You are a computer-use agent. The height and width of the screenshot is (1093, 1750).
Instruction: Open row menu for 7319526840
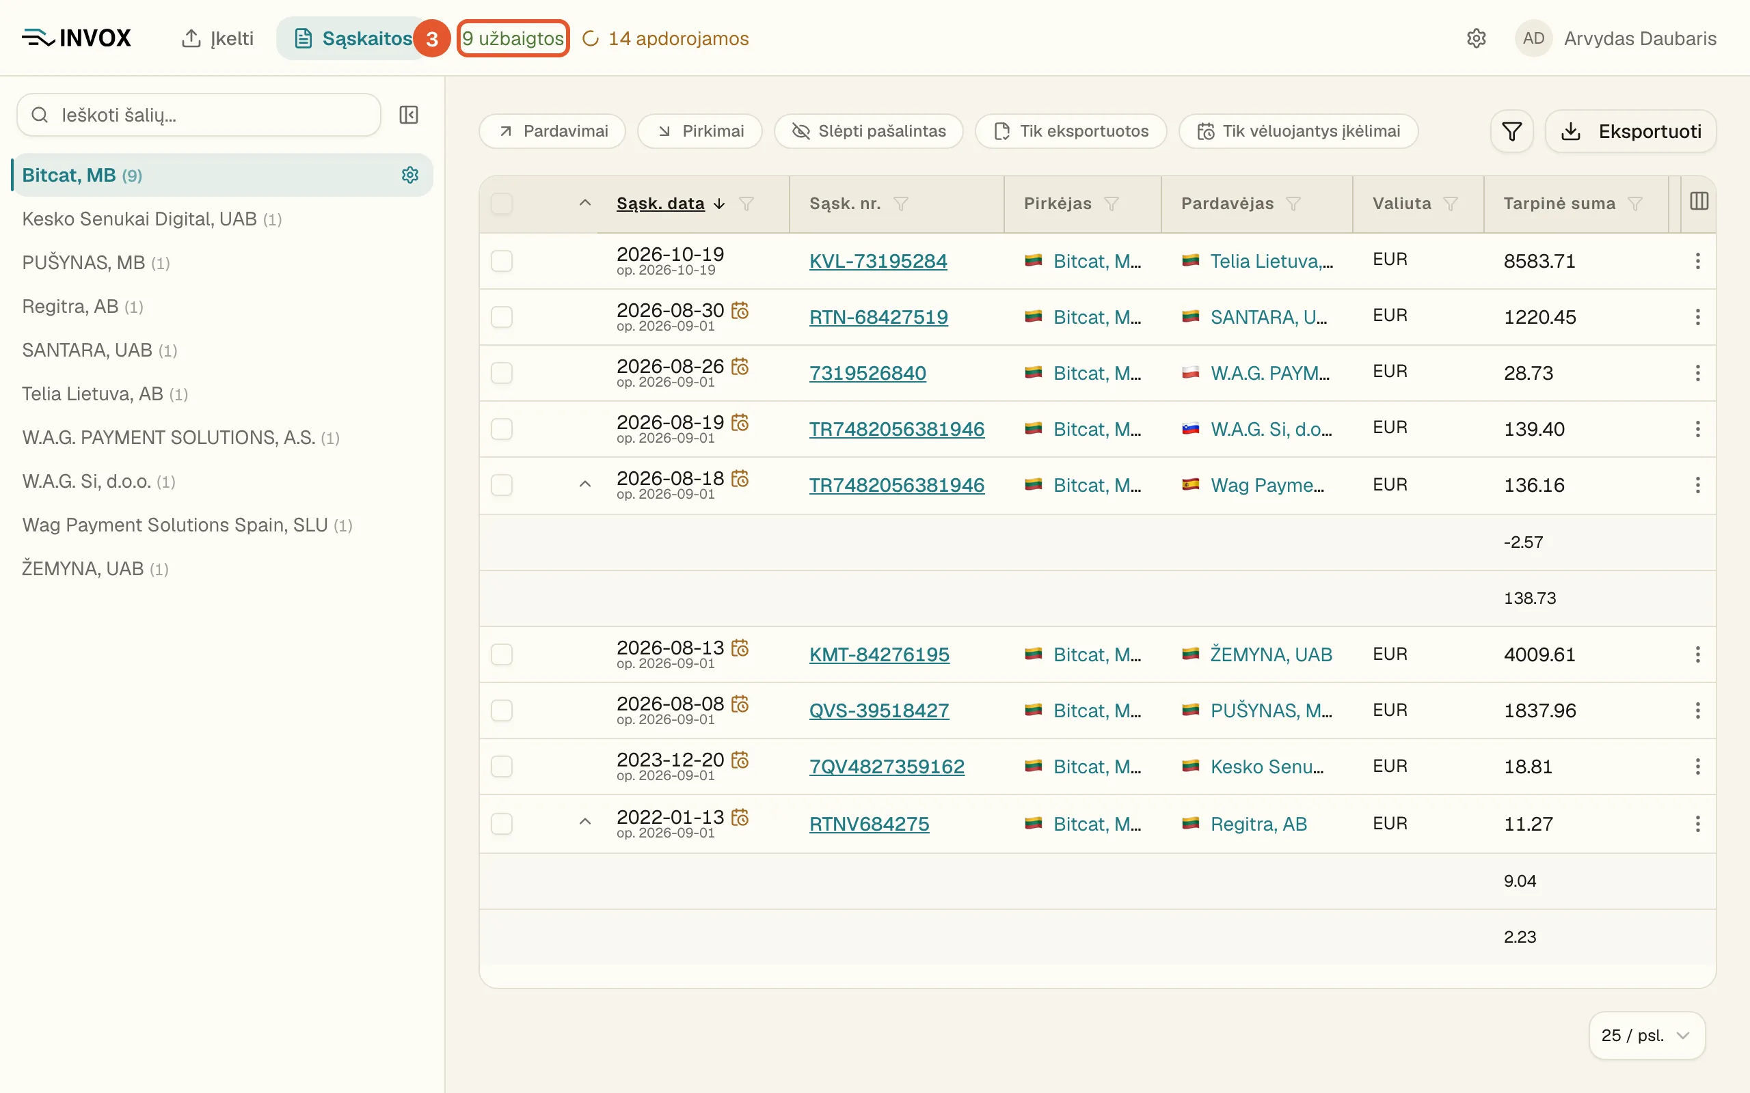1697,373
